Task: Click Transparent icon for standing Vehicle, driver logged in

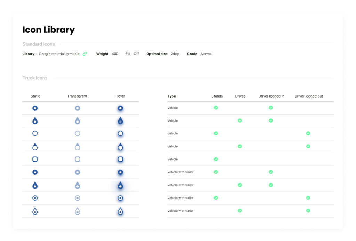Action: [78, 108]
